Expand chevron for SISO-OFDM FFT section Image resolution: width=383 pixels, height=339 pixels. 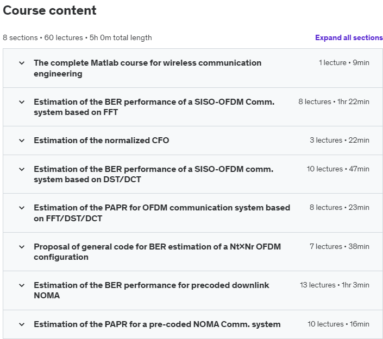(x=22, y=102)
